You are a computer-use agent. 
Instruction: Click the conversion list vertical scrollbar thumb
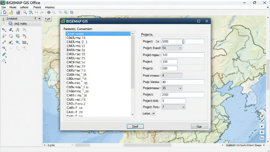(x=133, y=62)
